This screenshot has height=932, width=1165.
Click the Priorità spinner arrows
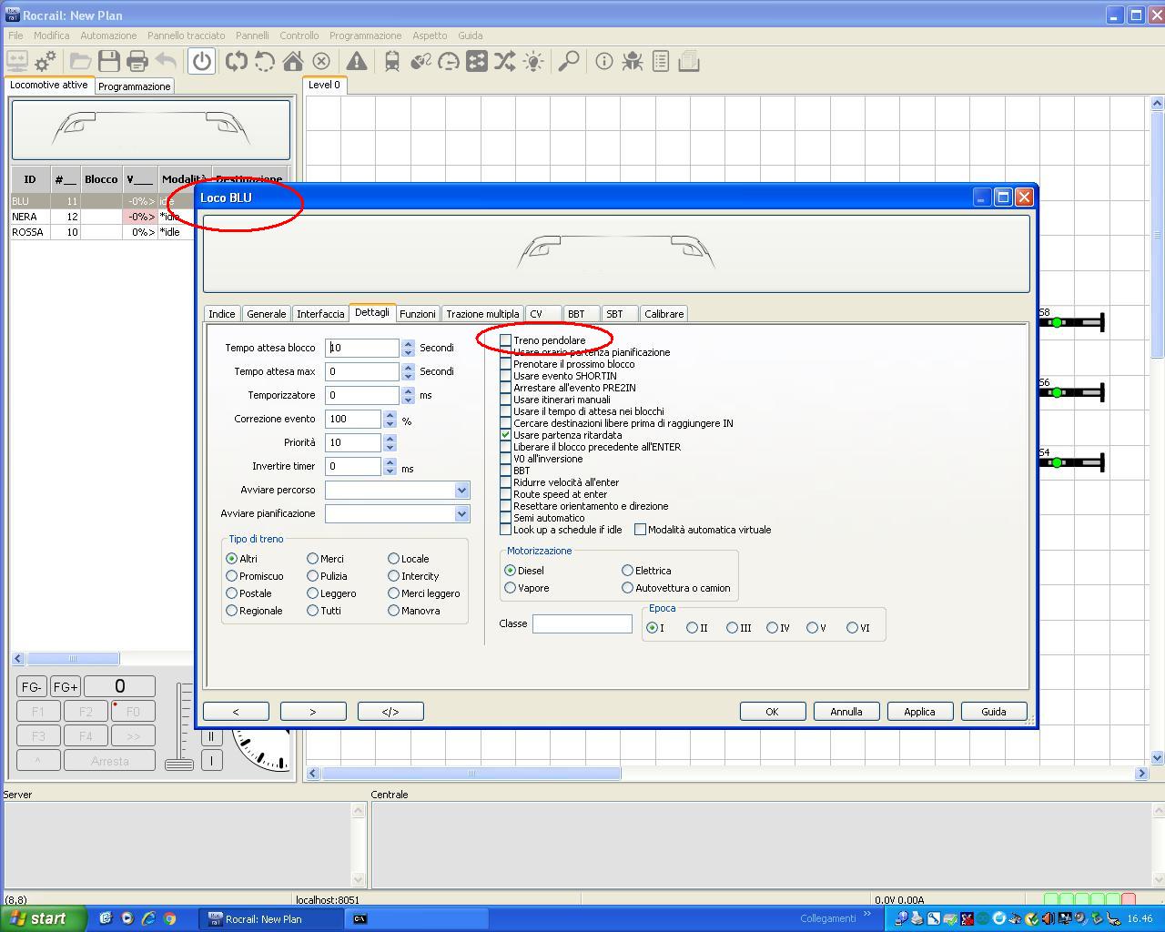tap(390, 442)
